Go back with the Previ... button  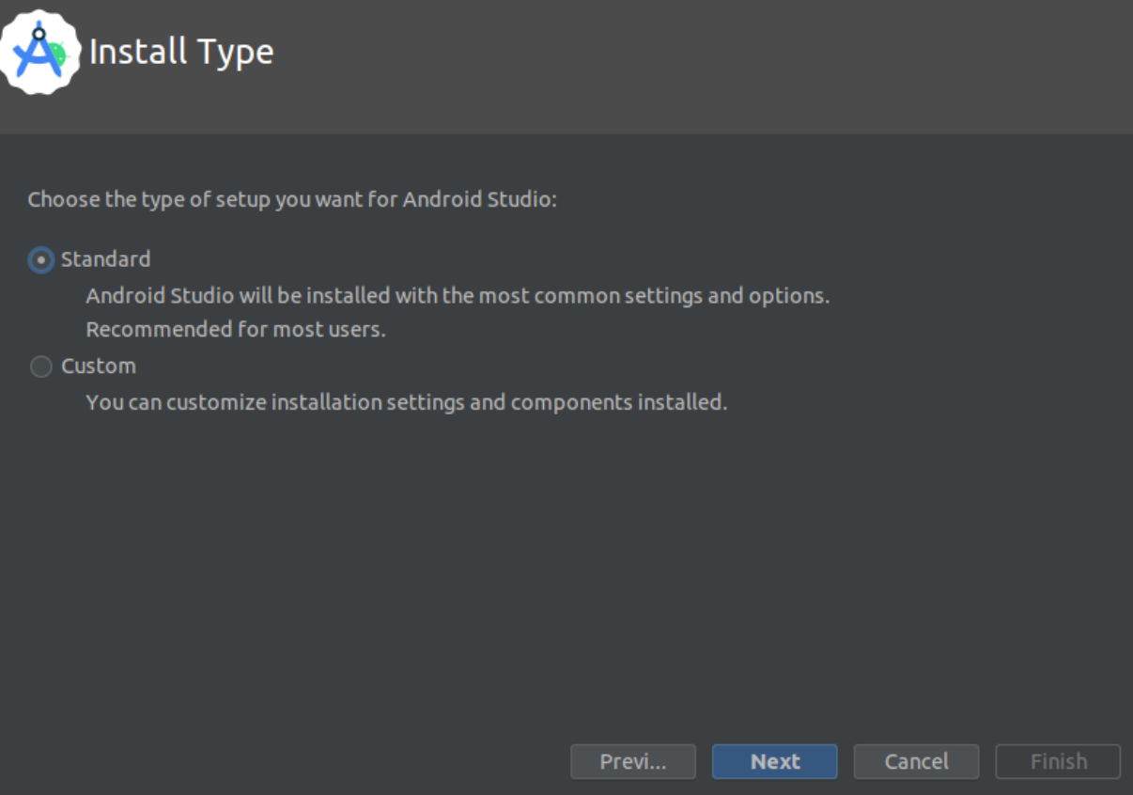[x=632, y=761]
